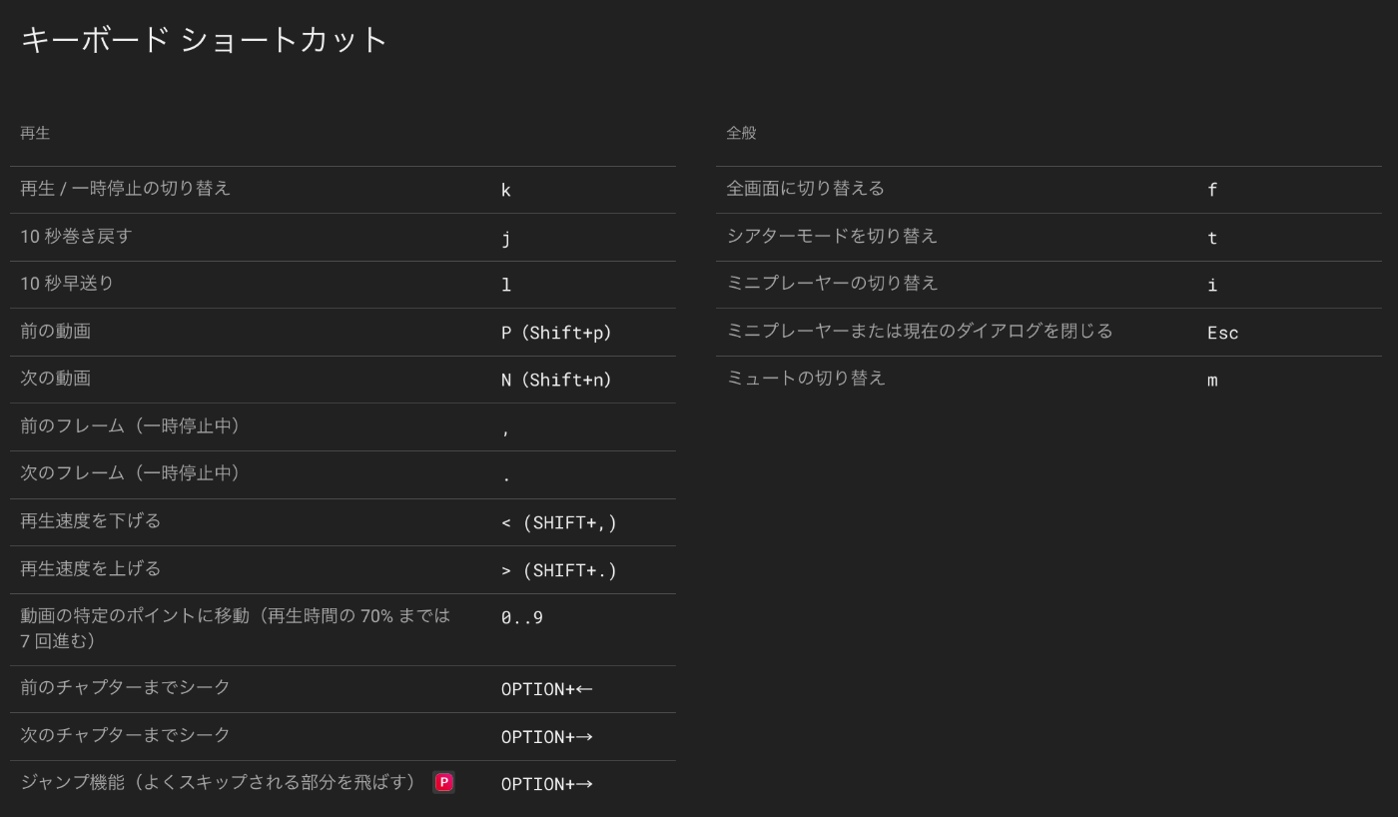Screen dimensions: 1398x817
Task: Click the 再生 section header
Action: pos(35,133)
